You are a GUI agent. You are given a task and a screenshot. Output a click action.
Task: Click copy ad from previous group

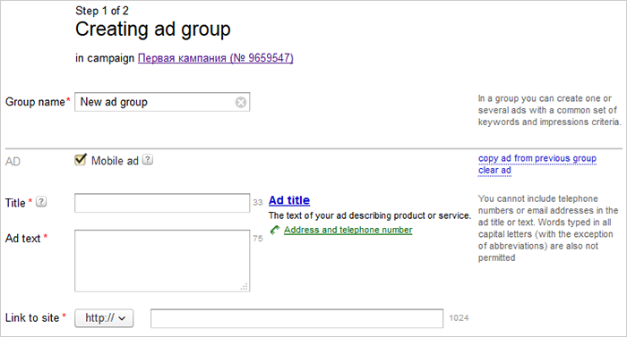click(537, 158)
